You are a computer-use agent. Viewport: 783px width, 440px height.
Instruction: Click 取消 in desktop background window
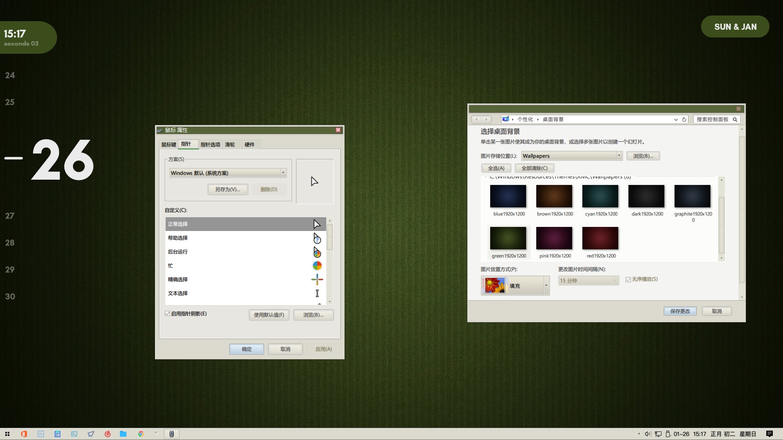point(717,311)
